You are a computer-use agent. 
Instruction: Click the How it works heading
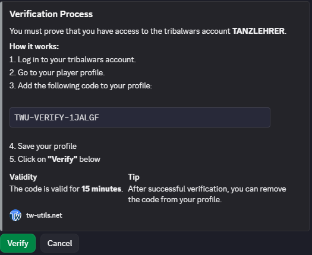pyautogui.click(x=34, y=46)
